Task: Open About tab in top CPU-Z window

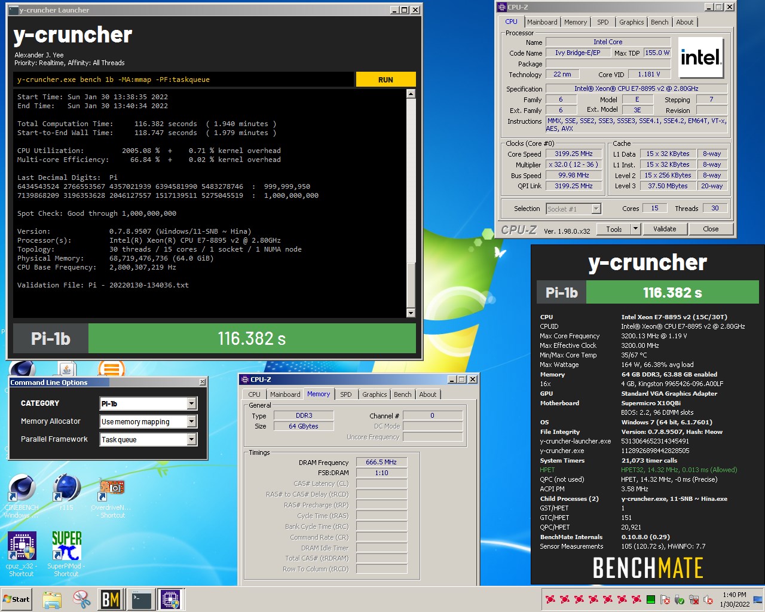Action: 685,22
